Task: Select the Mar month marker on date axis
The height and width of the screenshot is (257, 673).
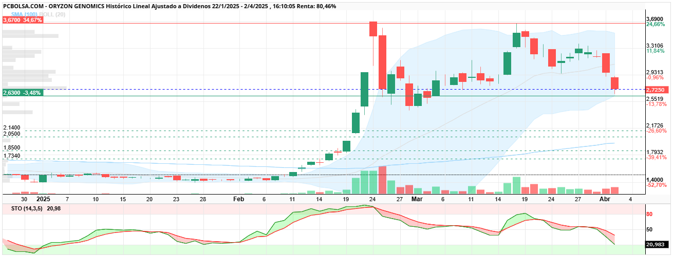Action: [x=416, y=199]
